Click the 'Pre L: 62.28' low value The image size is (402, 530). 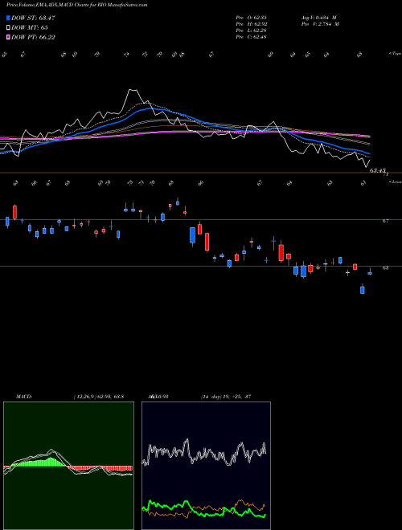(251, 31)
